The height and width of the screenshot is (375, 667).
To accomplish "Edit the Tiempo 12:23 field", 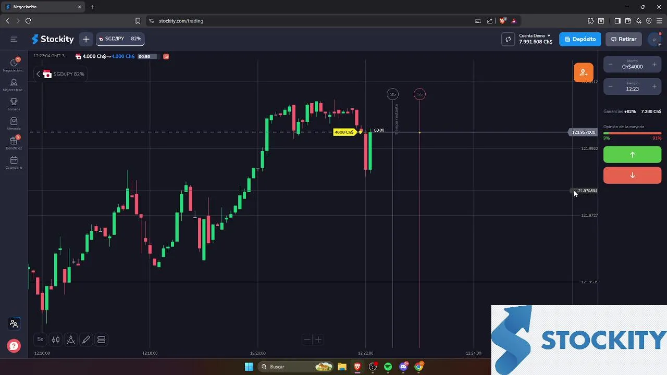I will click(x=632, y=86).
